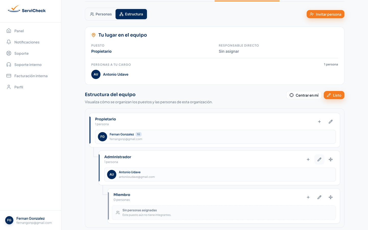This screenshot has height=230, width=368.
Task: Click plus icon on Miembro card
Action: (308, 197)
